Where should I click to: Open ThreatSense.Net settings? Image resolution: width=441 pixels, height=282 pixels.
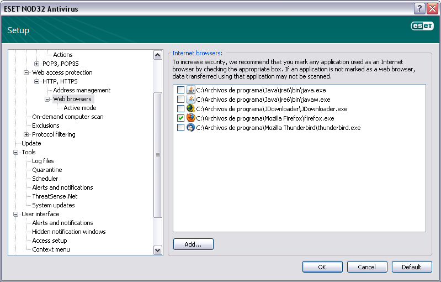pyautogui.click(x=55, y=196)
